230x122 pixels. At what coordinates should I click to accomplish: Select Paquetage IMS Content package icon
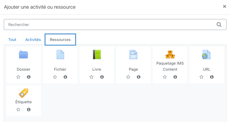(x=170, y=55)
